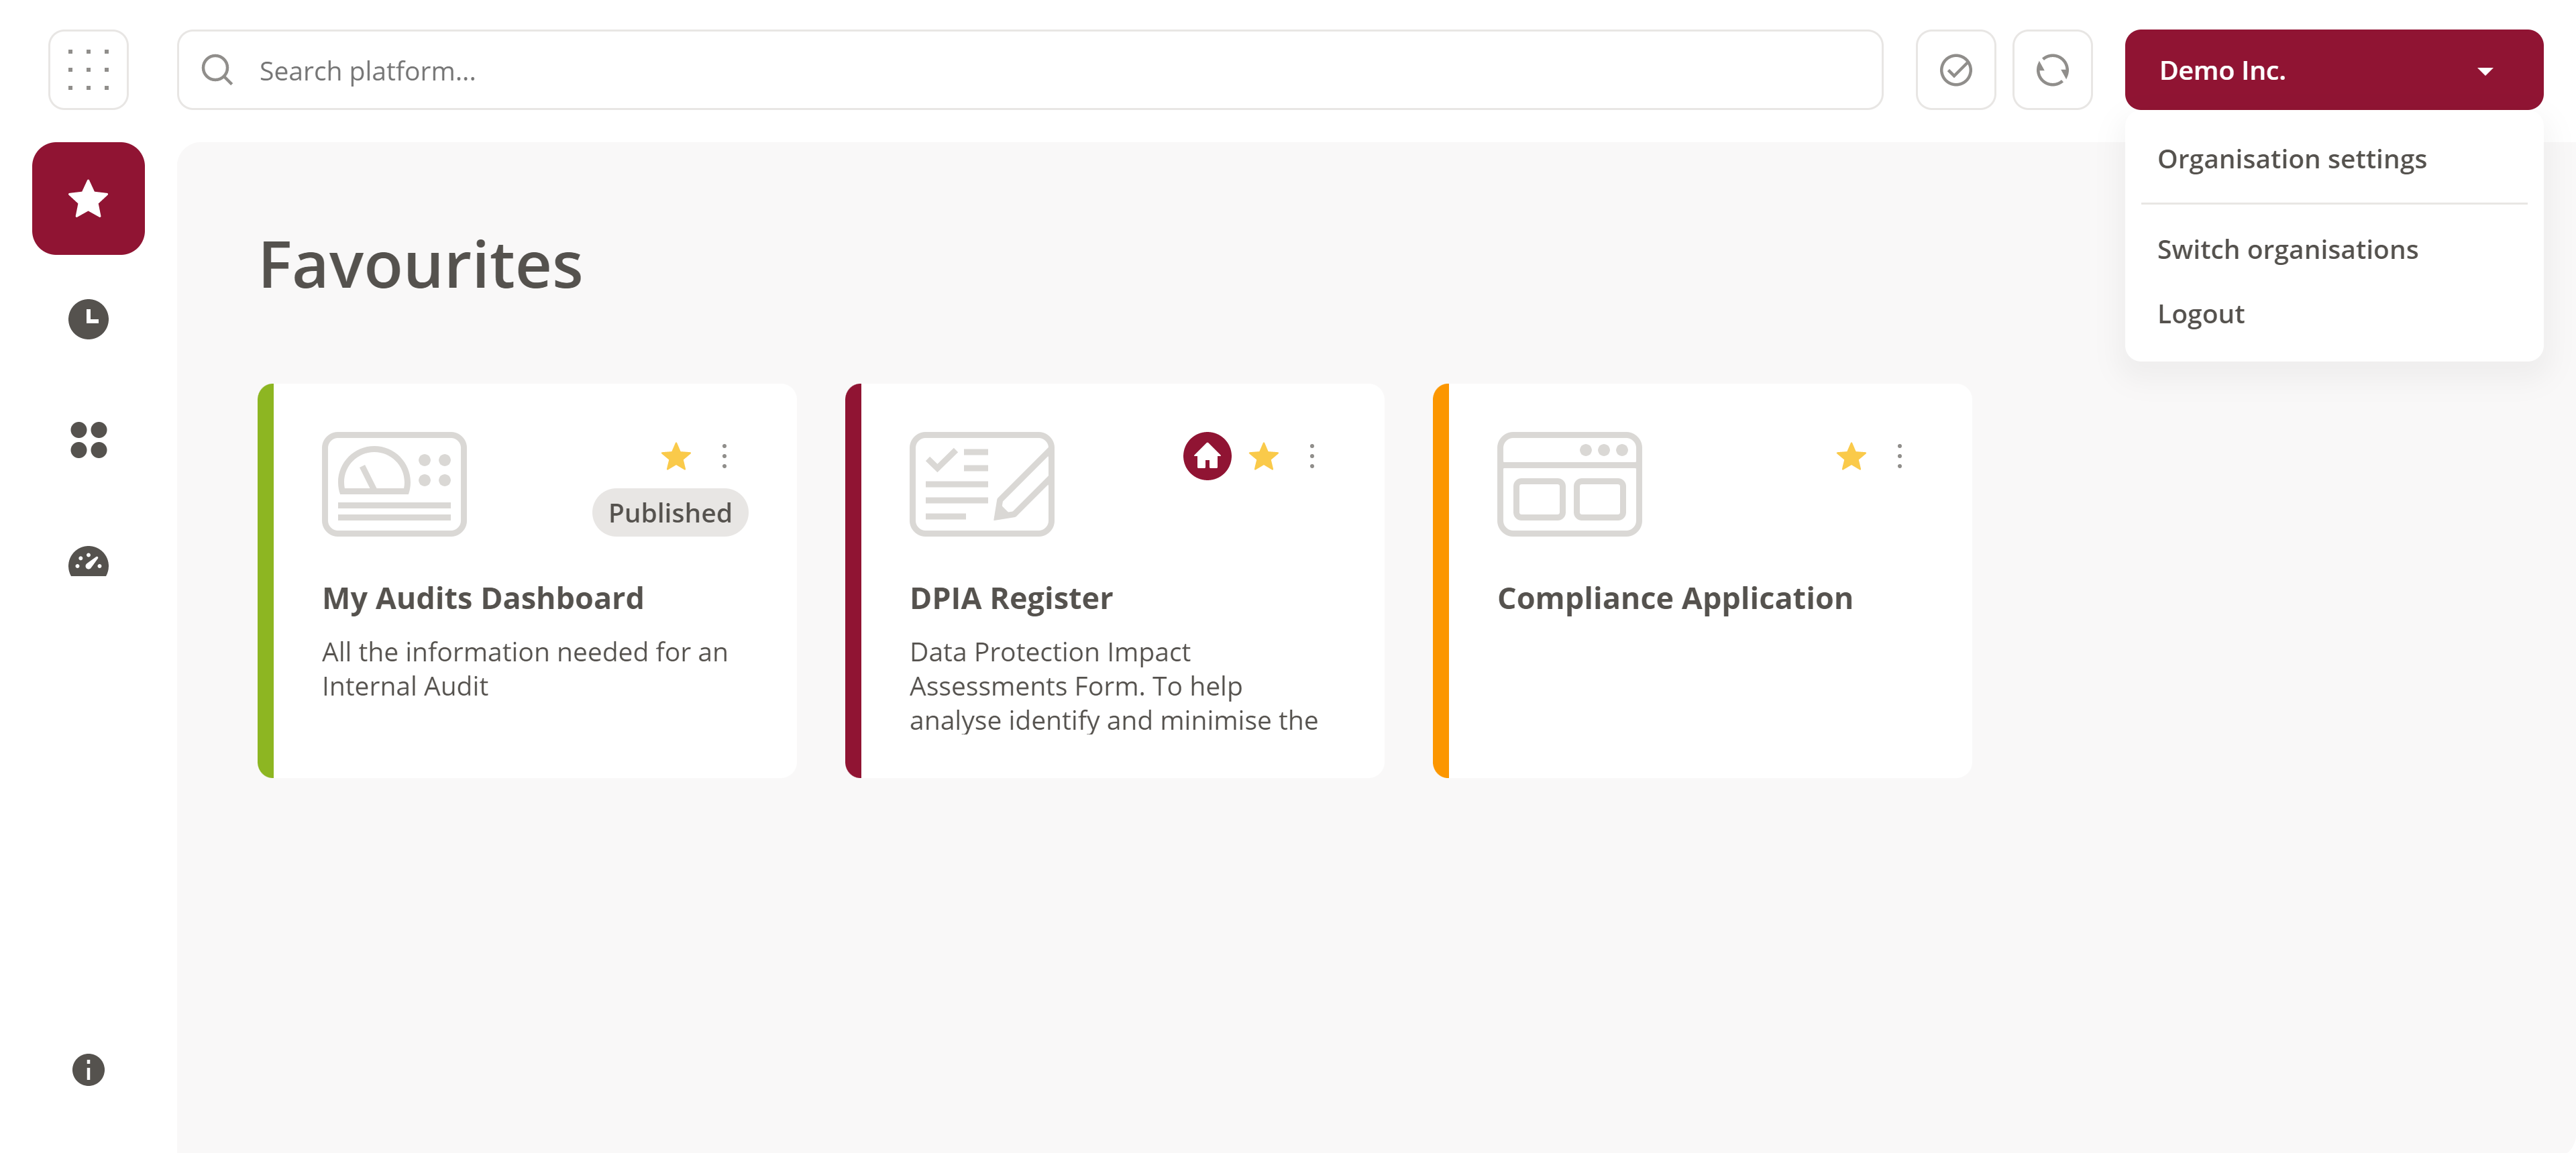Viewport: 2576px width, 1153px height.
Task: Open the recent items clock icon
Action: coord(88,319)
